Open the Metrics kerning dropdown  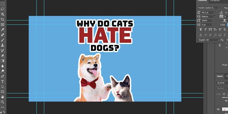point(215,17)
